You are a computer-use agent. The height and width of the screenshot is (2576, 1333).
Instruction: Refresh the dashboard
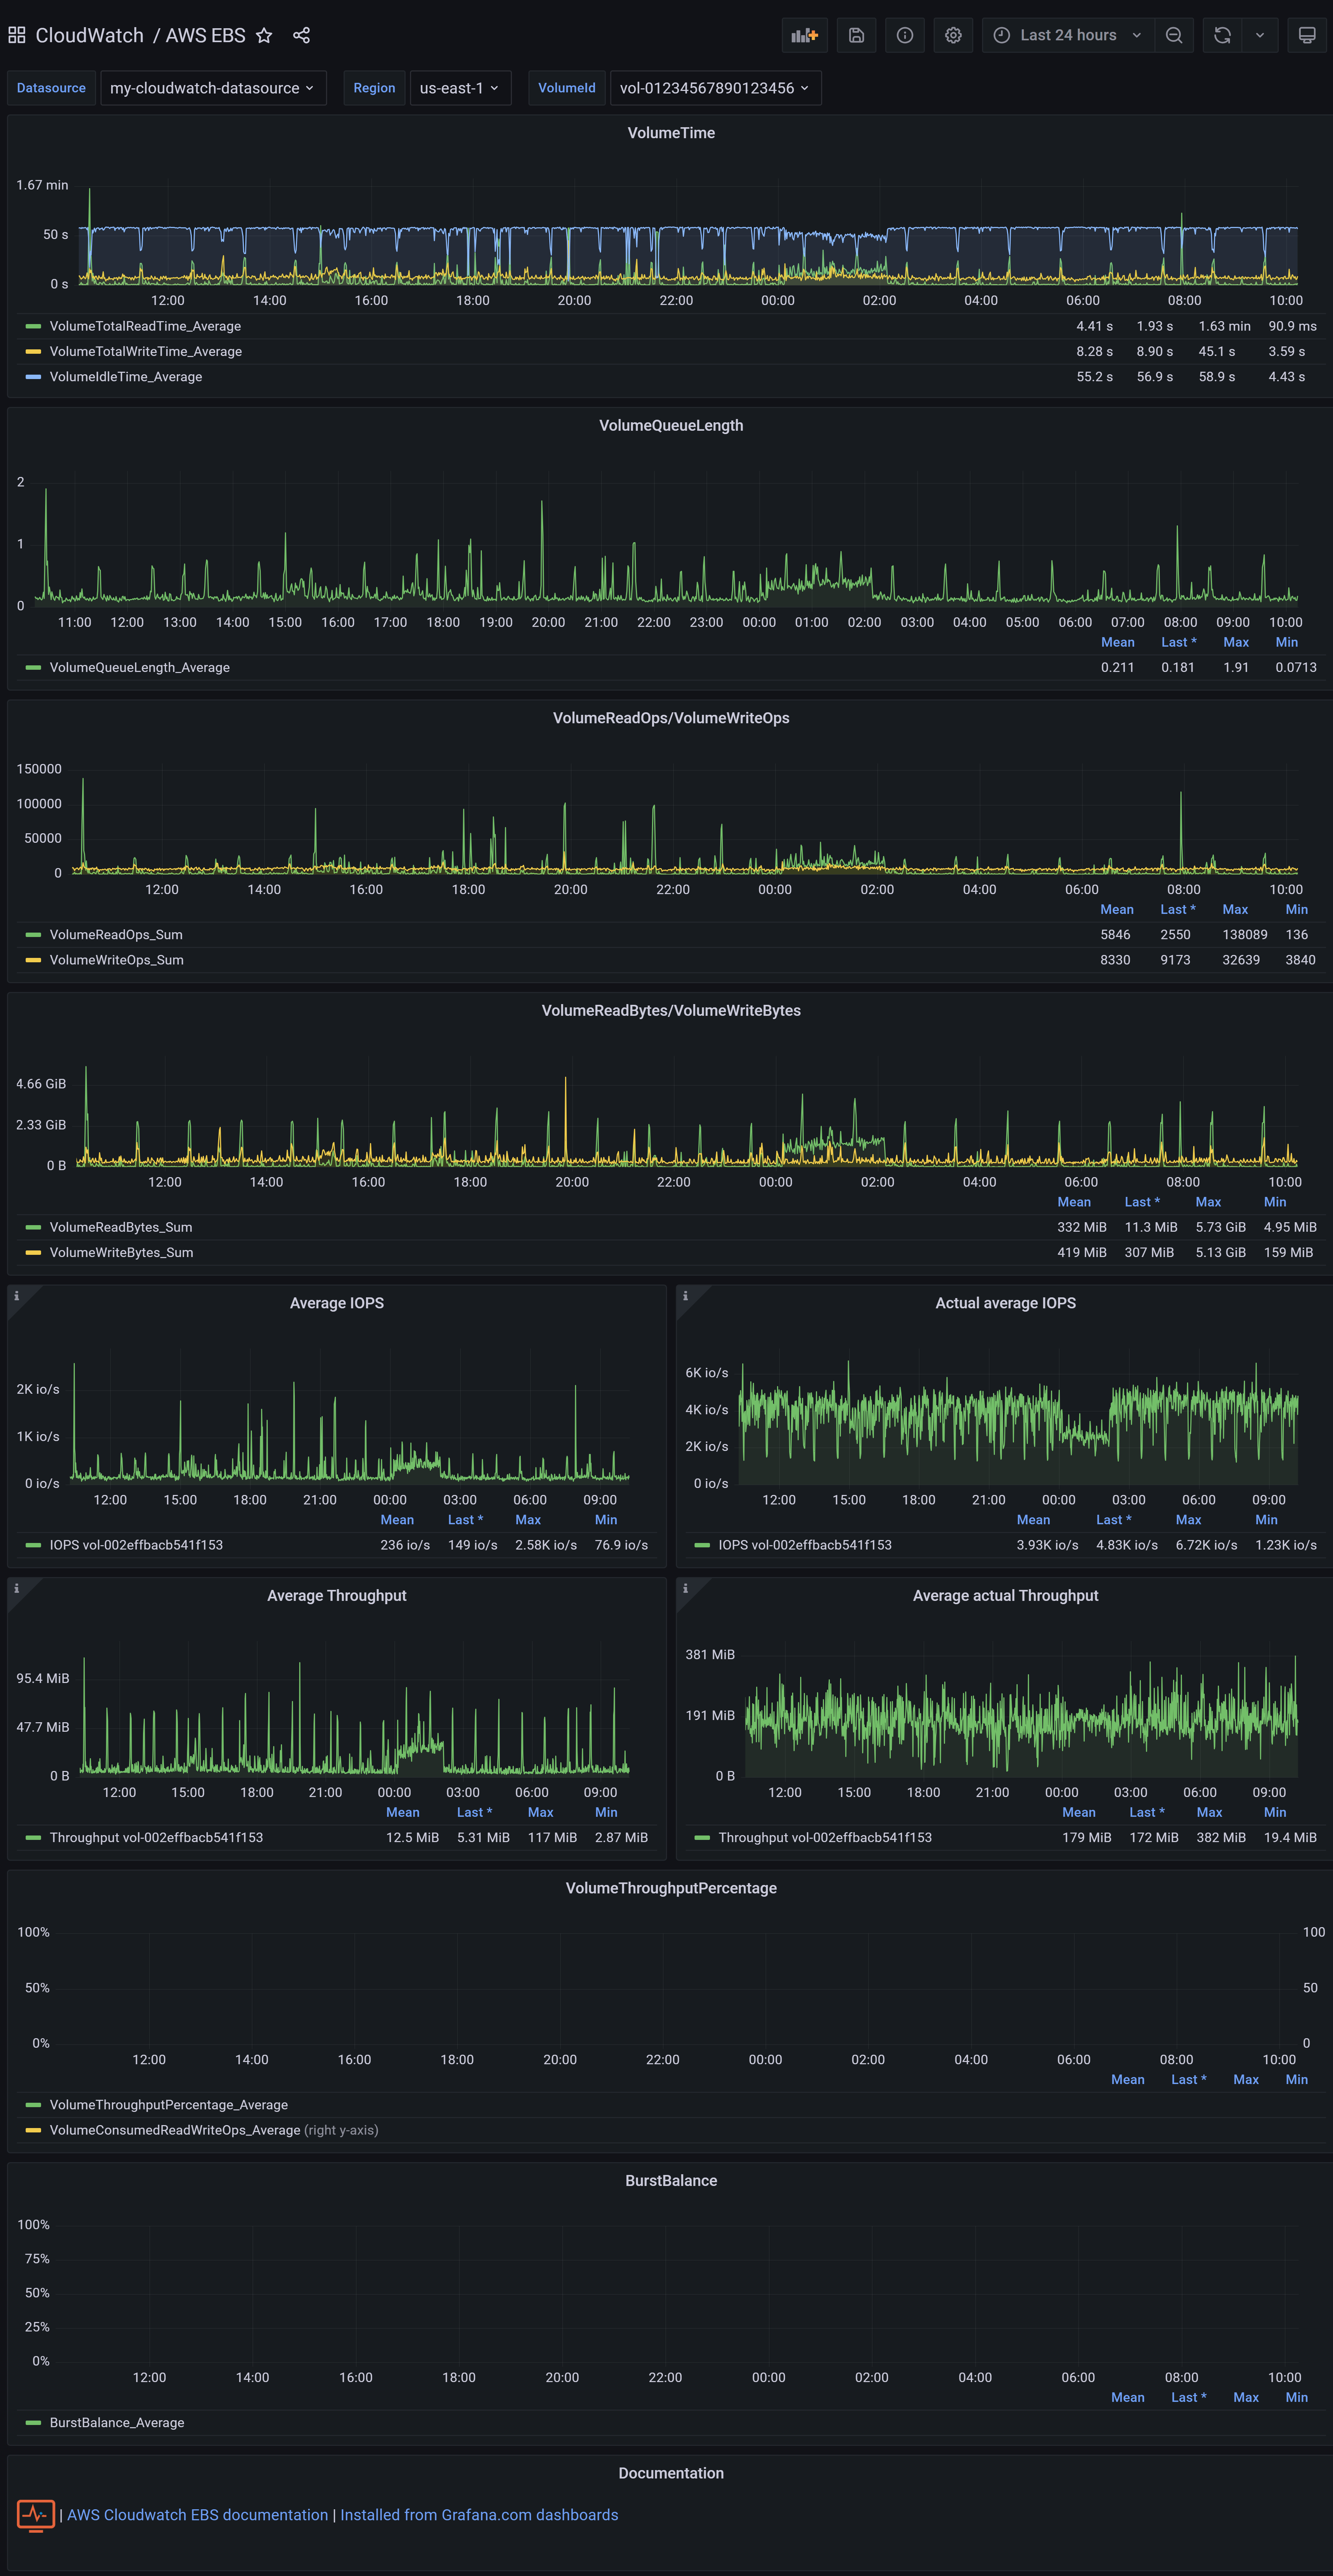pyautogui.click(x=1222, y=35)
